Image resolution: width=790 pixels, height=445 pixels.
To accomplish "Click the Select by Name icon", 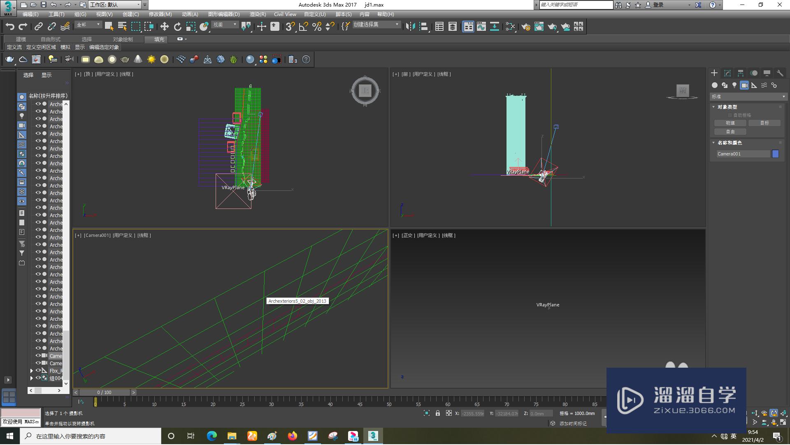I will coord(122,27).
